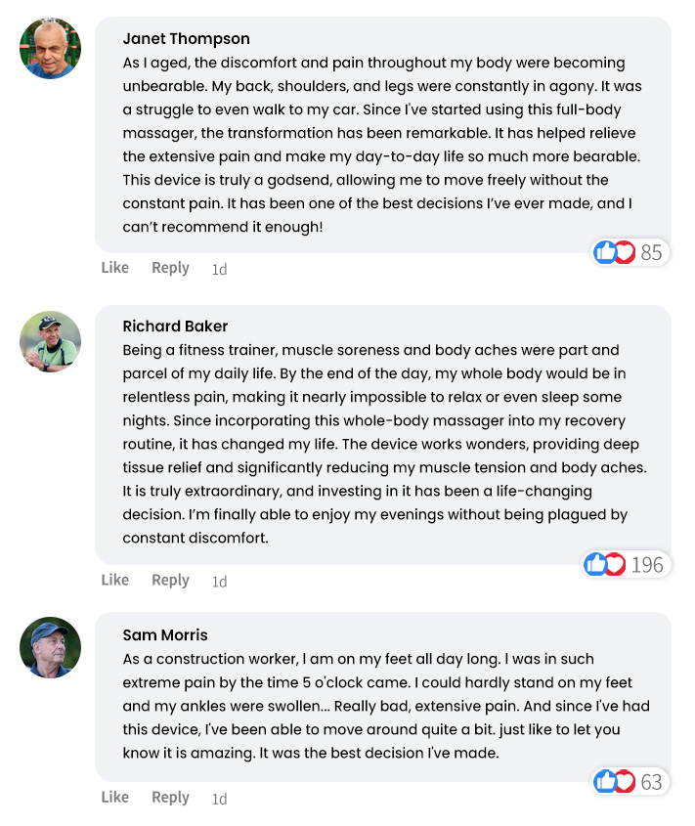View the 196 reactions count
The height and width of the screenshot is (826, 695).
tap(647, 565)
